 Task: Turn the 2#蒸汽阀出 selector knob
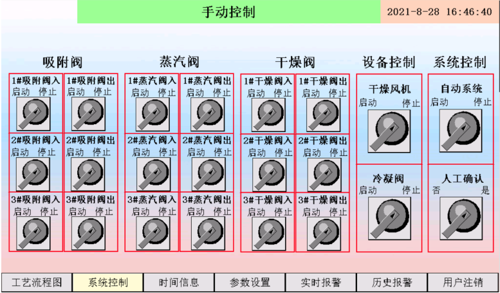click(x=208, y=175)
